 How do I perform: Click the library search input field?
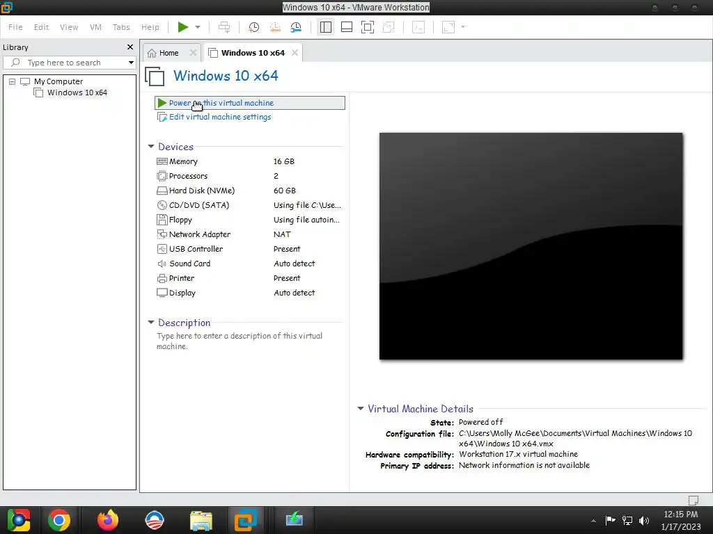click(x=69, y=63)
